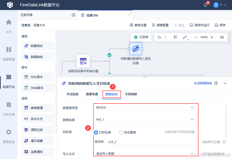Open the user account avatar menu

pyautogui.click(x=216, y=5)
